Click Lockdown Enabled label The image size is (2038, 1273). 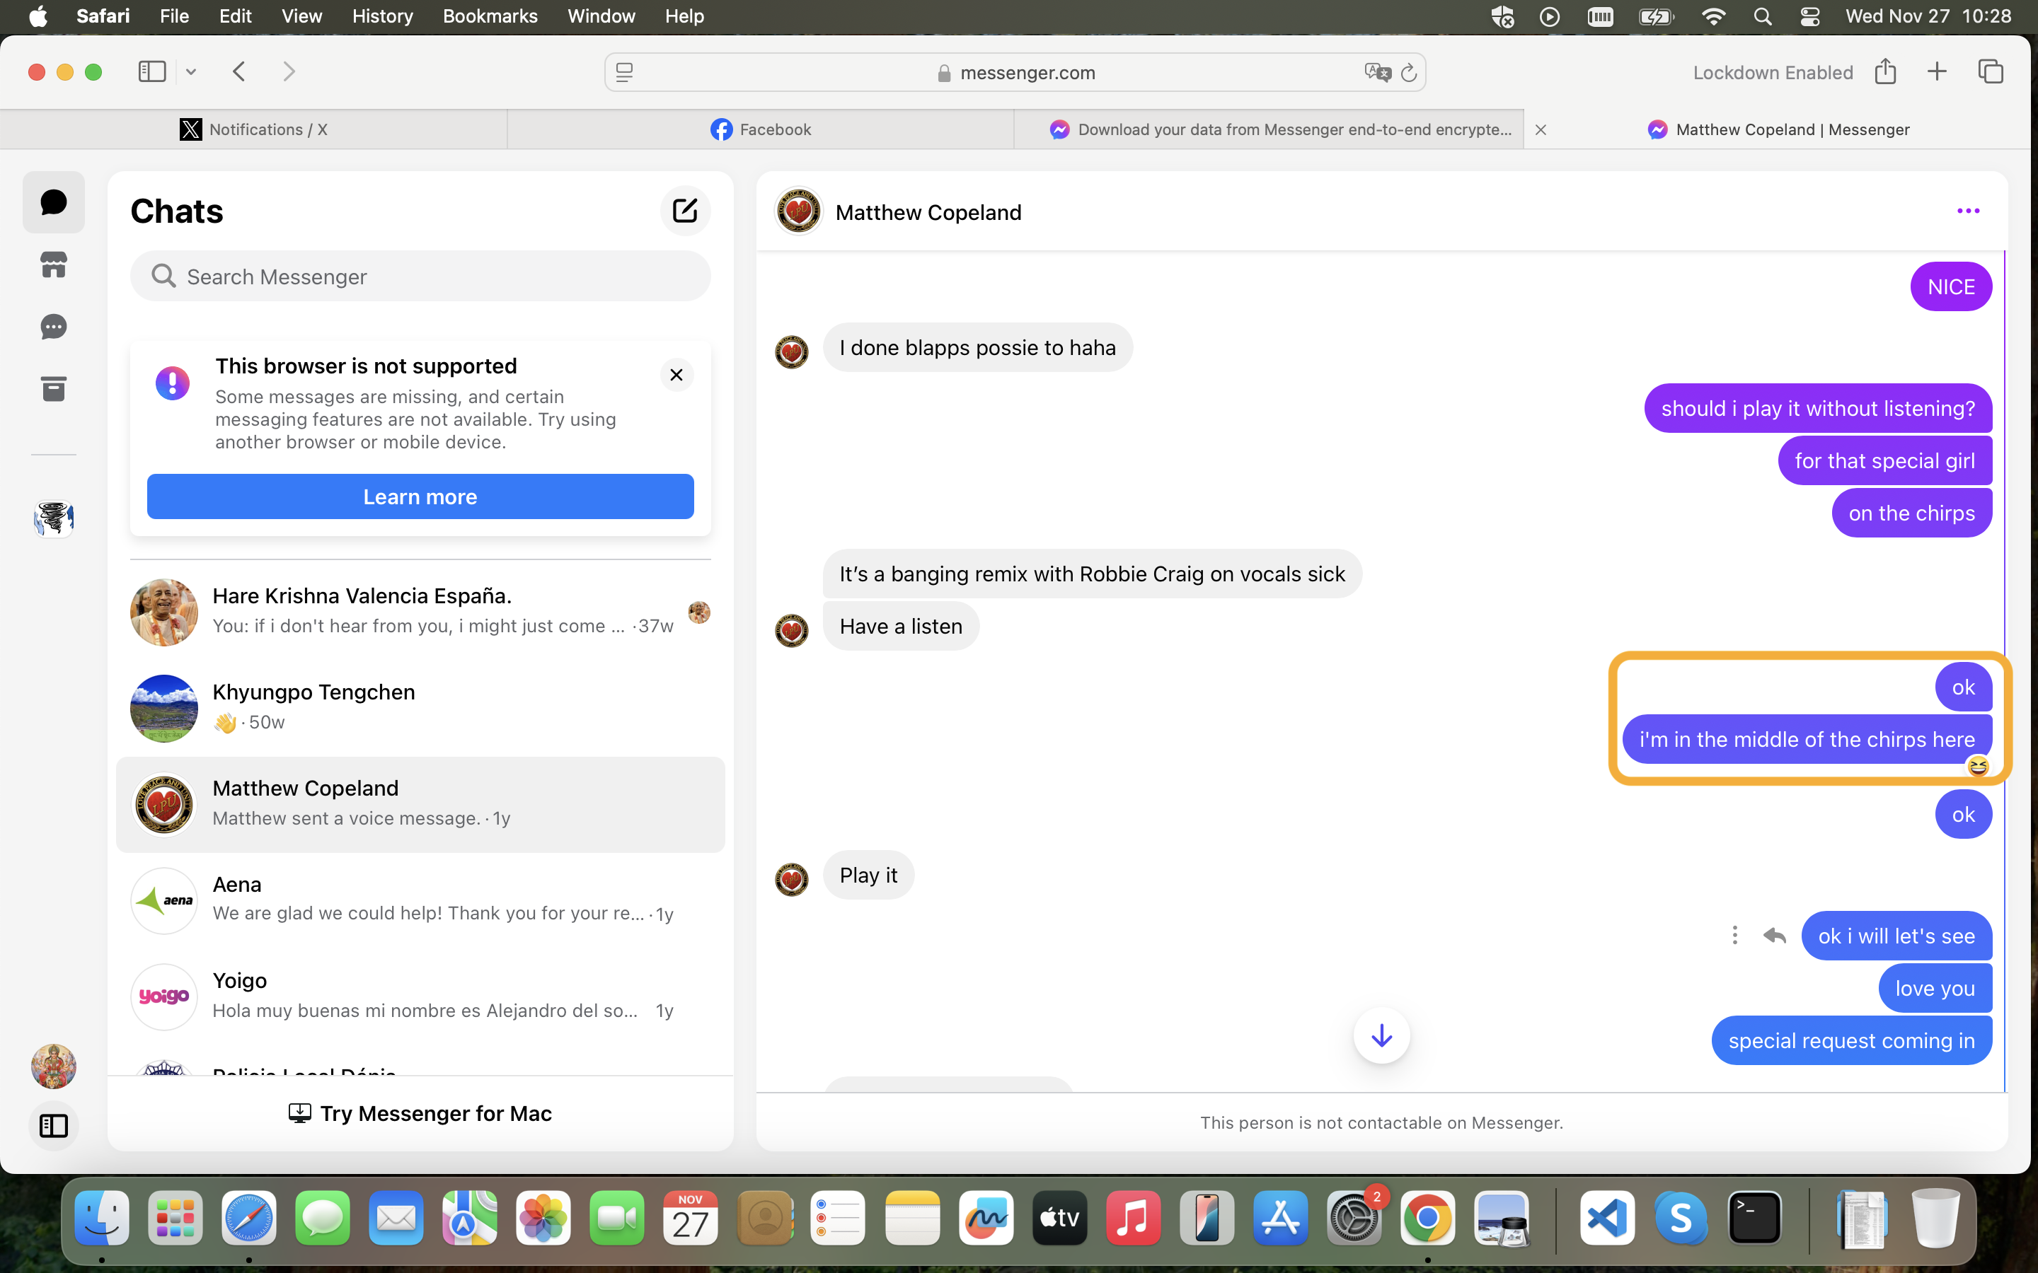pos(1773,72)
